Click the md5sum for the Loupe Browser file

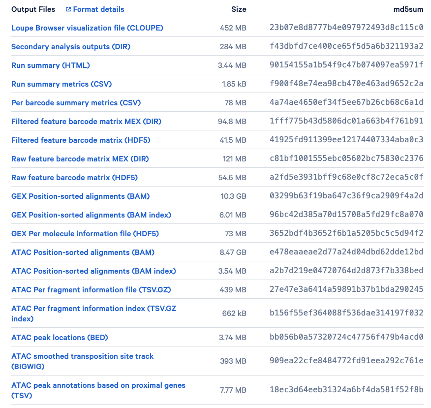(x=346, y=28)
